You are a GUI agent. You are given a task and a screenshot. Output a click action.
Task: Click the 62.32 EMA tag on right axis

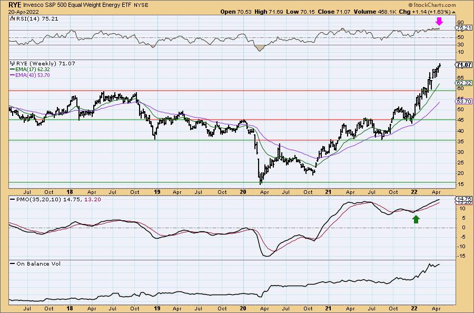[x=464, y=83]
